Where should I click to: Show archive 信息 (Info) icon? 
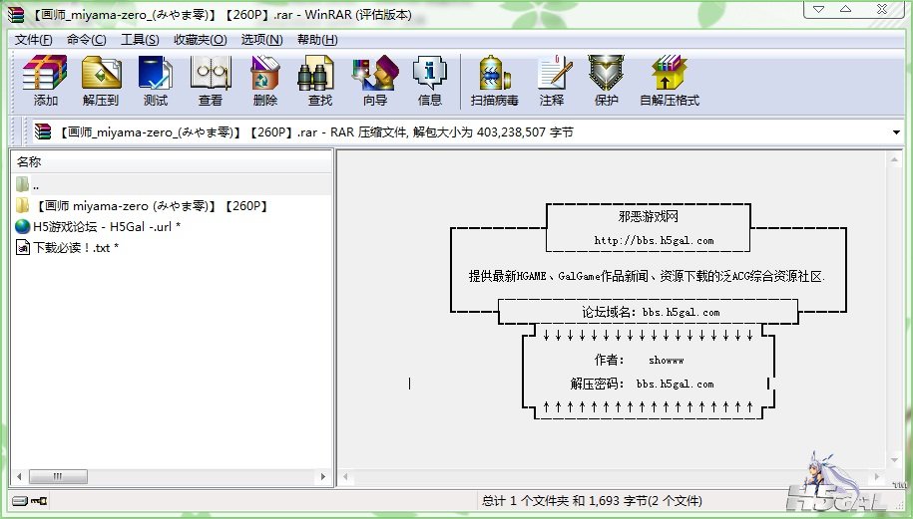coord(430,81)
